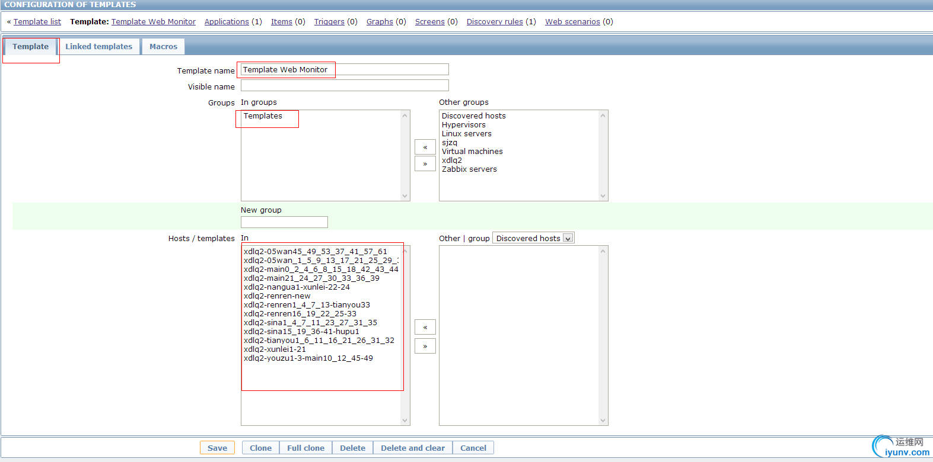933x462 pixels.
Task: Move selected host to Other list (»)
Action: click(x=425, y=346)
